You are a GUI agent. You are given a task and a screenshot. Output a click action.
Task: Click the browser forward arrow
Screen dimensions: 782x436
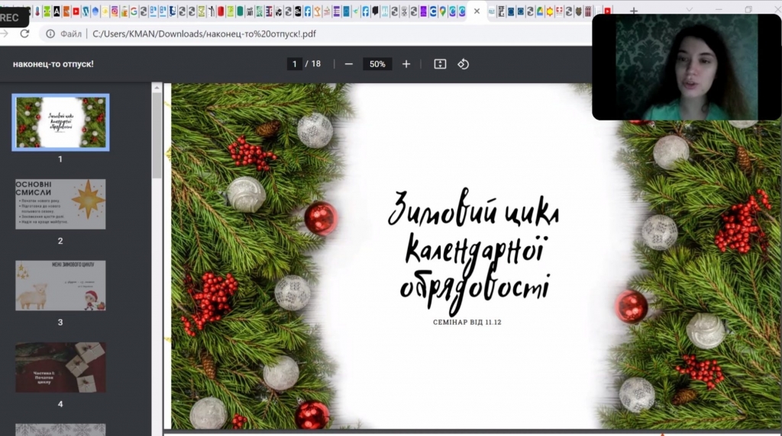click(x=4, y=34)
